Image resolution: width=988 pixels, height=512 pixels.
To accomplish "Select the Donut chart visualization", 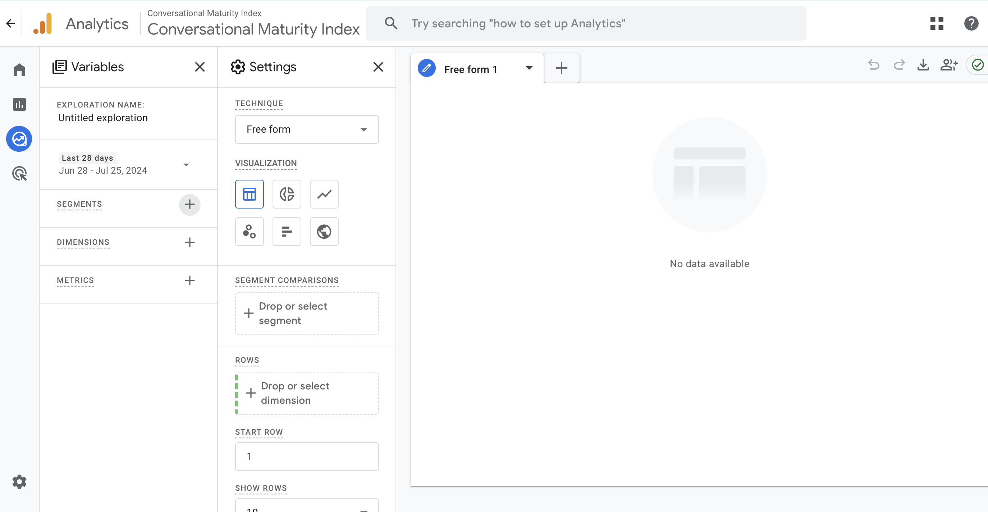I will (x=287, y=194).
